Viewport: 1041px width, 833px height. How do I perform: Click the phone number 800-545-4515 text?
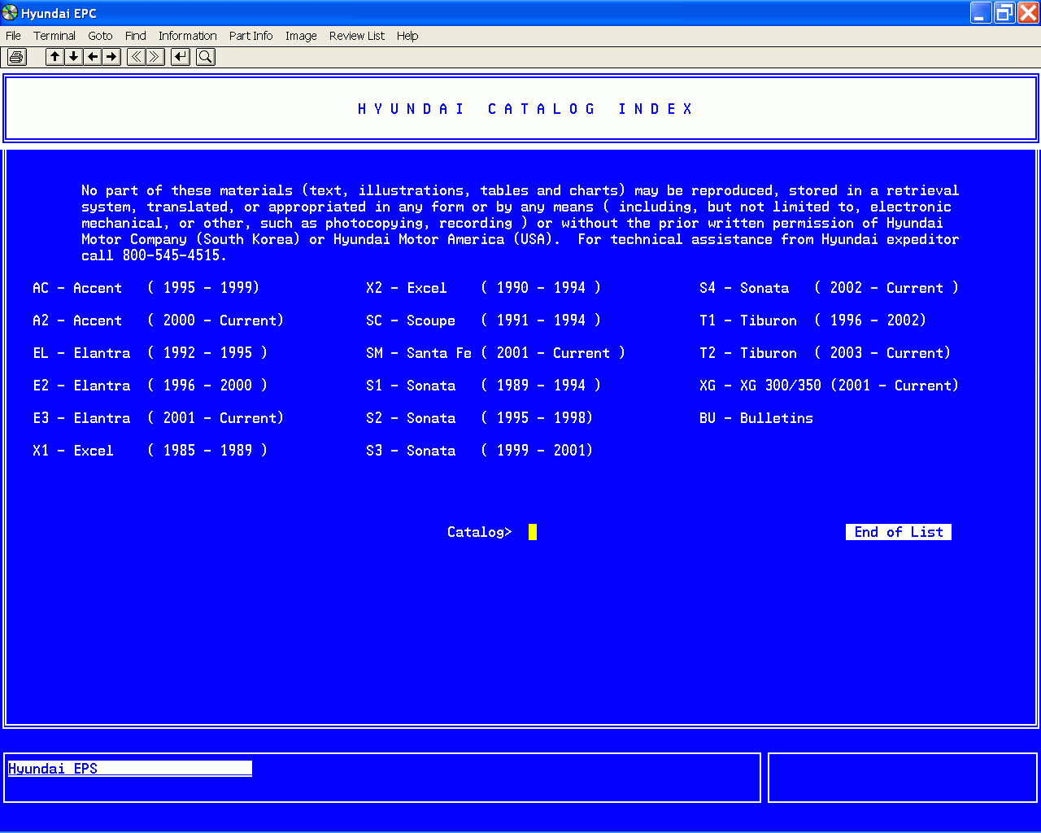tap(171, 255)
